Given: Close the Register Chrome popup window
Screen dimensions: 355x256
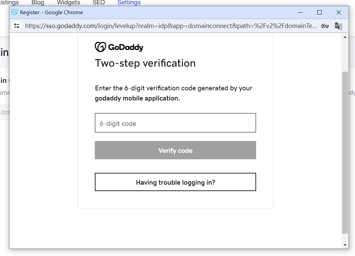Looking at the screenshot, I should click(339, 12).
